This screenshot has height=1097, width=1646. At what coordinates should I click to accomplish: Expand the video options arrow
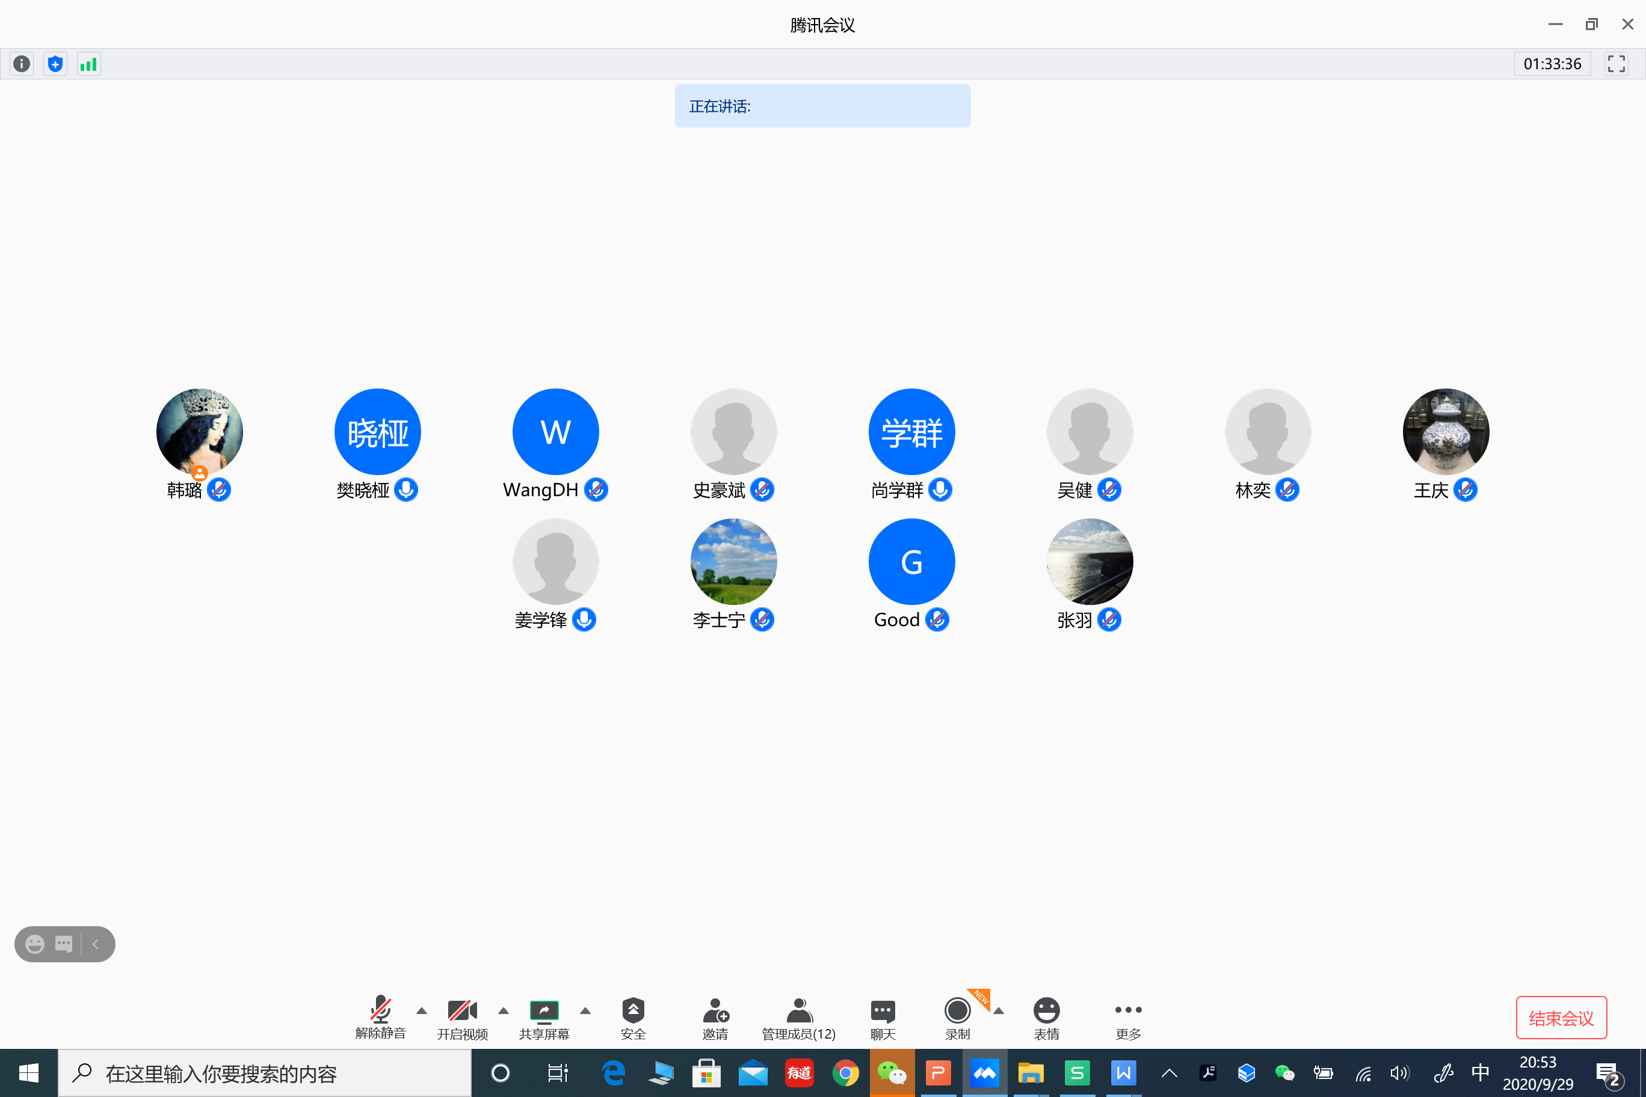tap(503, 1010)
